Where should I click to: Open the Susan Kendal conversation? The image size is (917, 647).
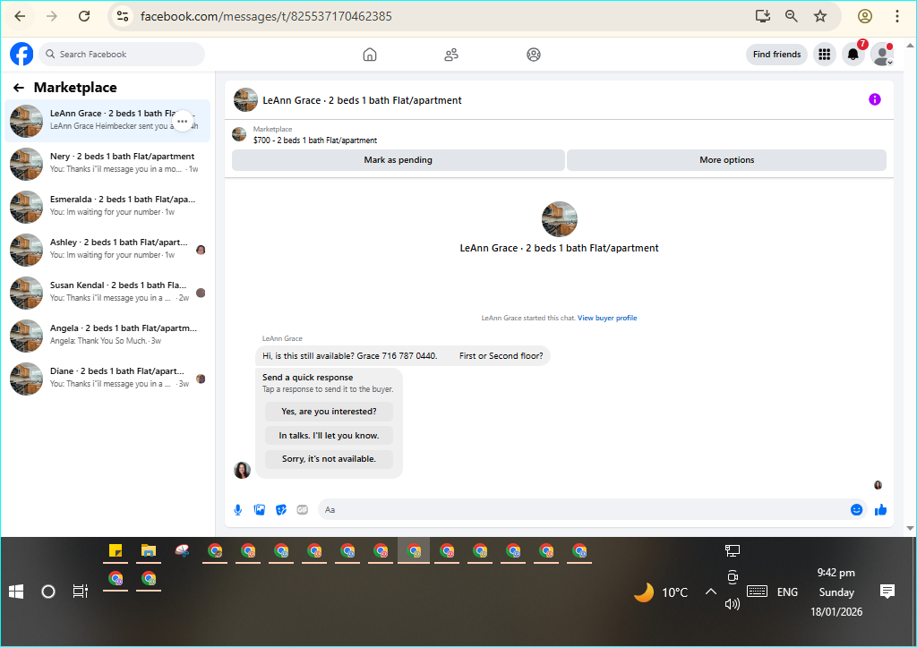(x=107, y=293)
